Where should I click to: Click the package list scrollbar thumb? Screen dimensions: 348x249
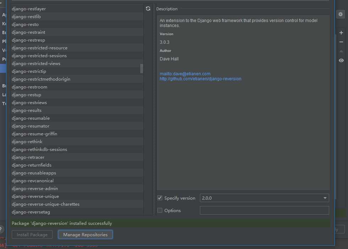[x=142, y=69]
